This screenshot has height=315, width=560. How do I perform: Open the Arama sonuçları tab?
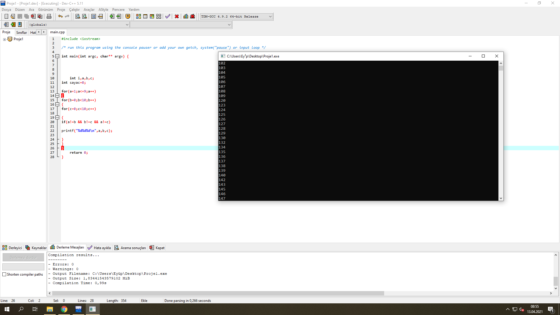(130, 248)
